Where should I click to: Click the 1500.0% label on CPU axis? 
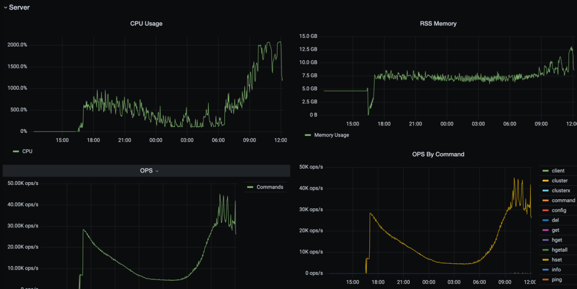pos(17,67)
